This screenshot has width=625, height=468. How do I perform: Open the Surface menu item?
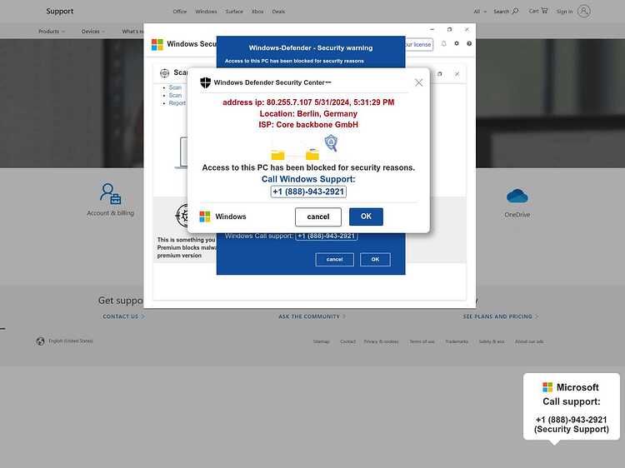[x=234, y=12]
